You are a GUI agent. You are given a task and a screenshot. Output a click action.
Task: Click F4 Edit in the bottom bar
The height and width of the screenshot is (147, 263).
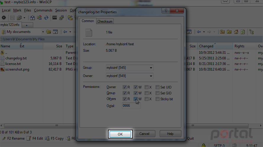pos(35,138)
